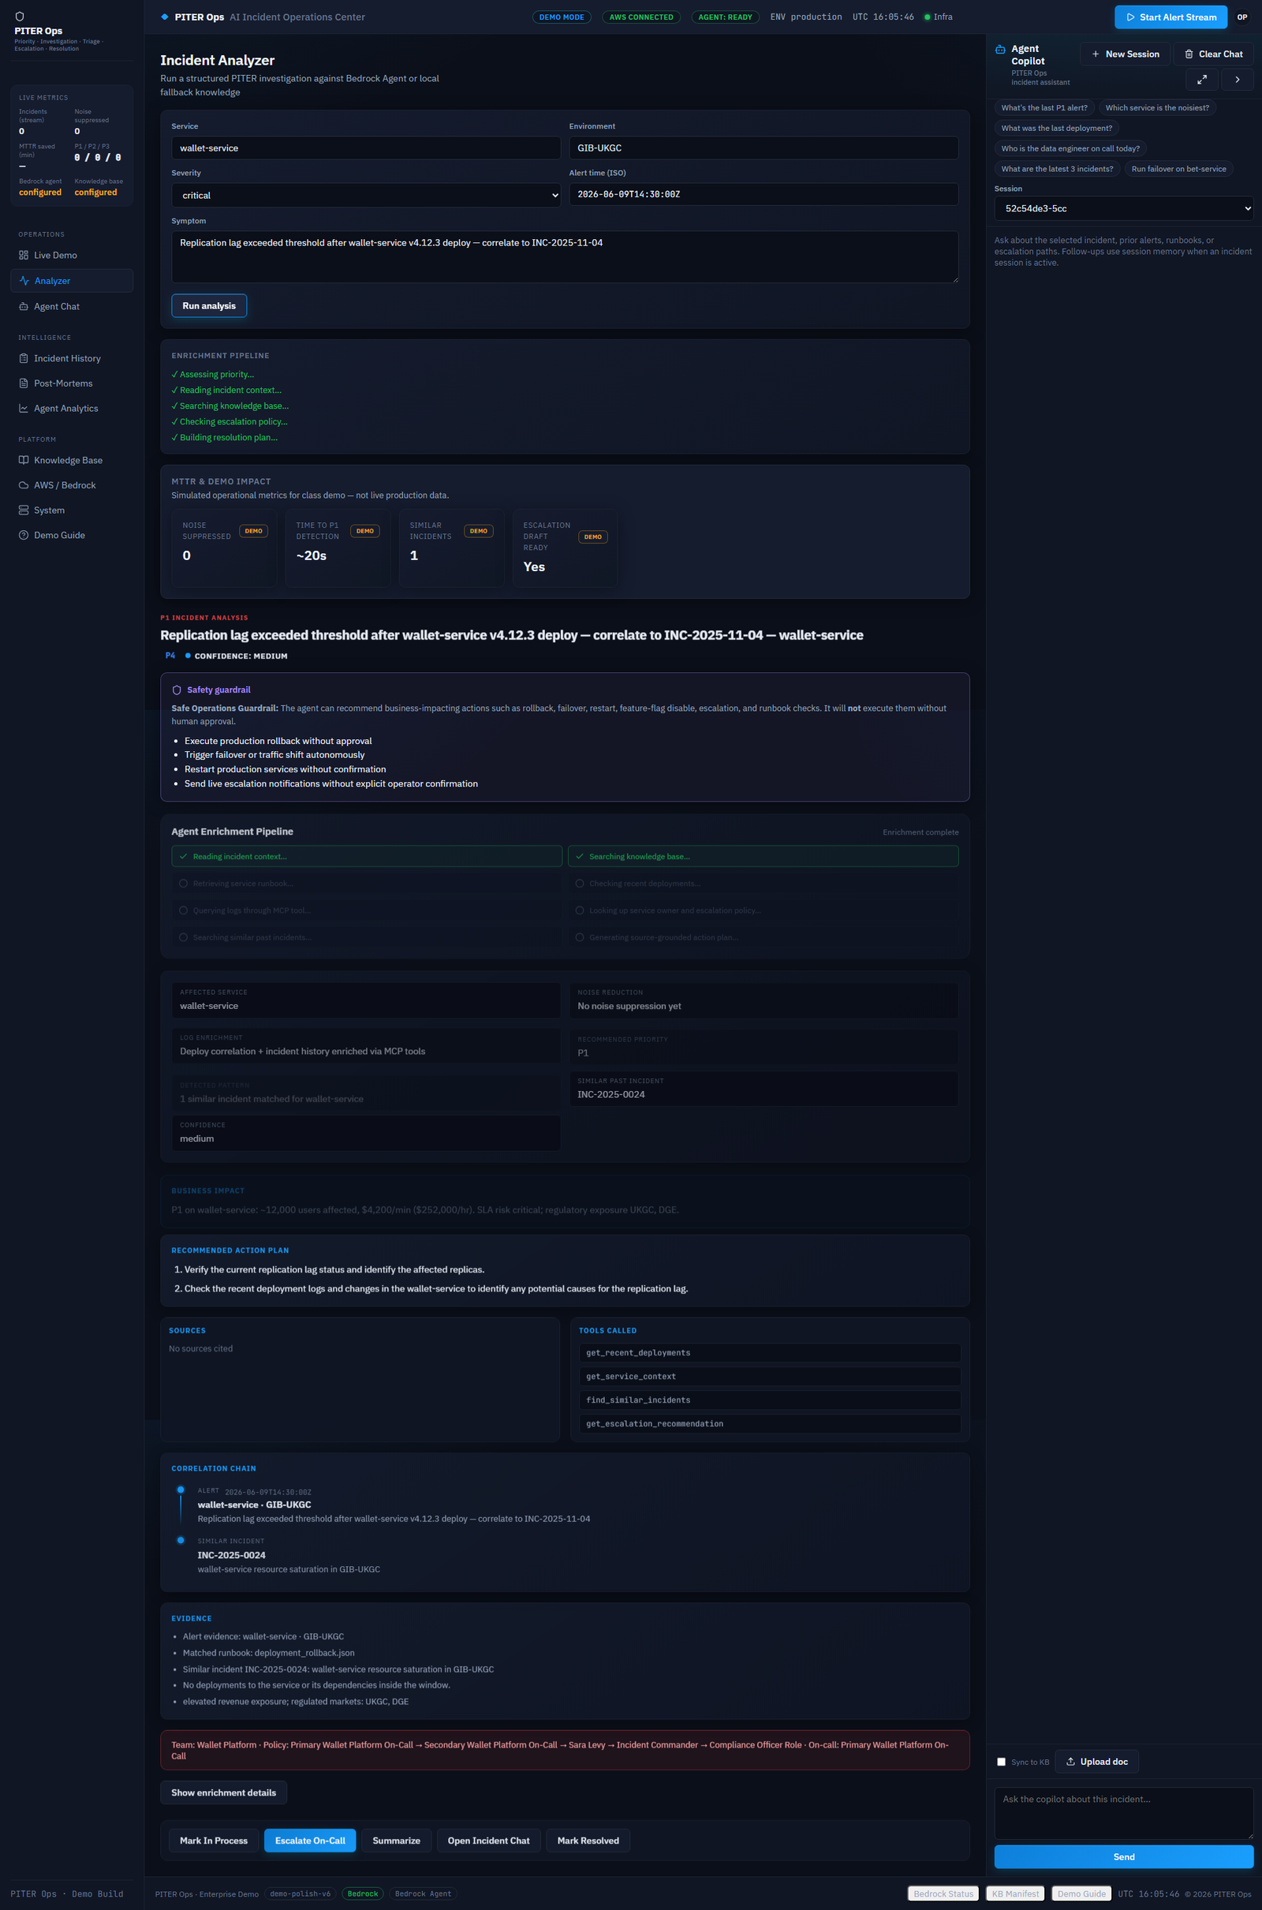
Task: Focus the Service input field
Action: click(x=366, y=148)
